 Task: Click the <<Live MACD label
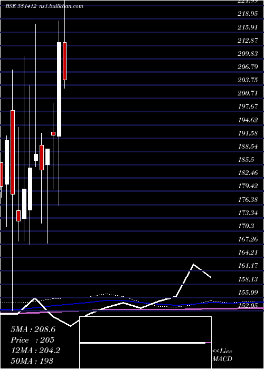[222, 355]
